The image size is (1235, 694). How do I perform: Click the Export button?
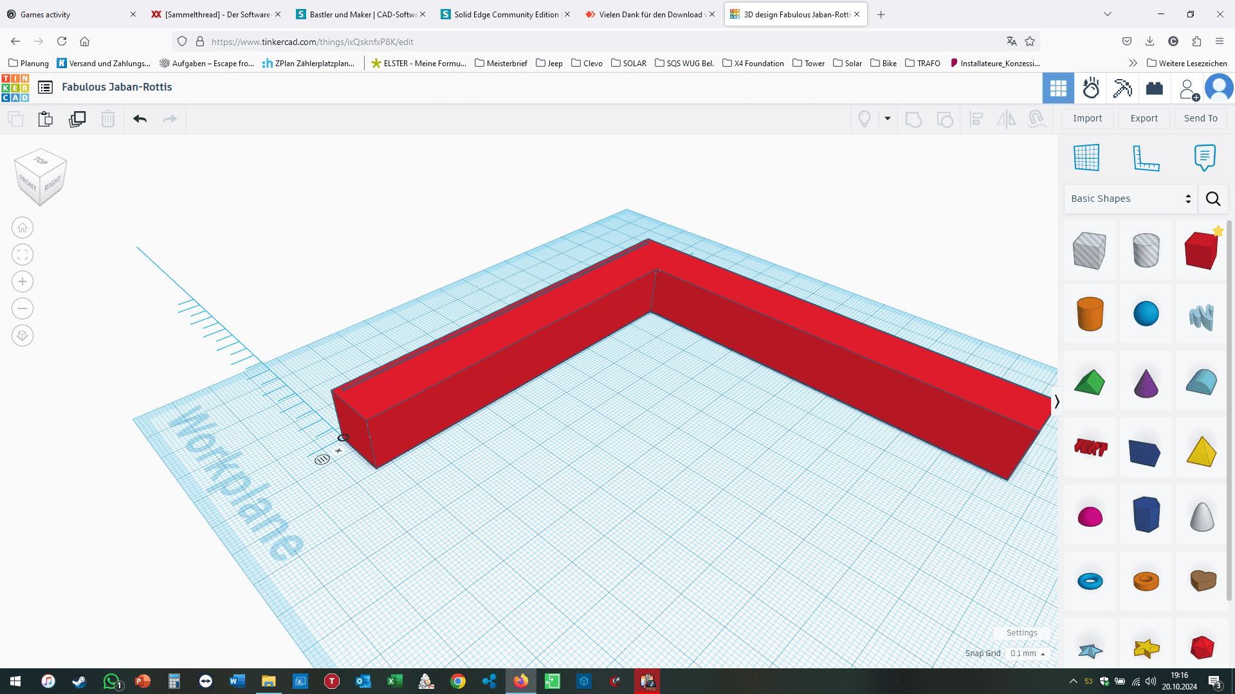pyautogui.click(x=1144, y=118)
